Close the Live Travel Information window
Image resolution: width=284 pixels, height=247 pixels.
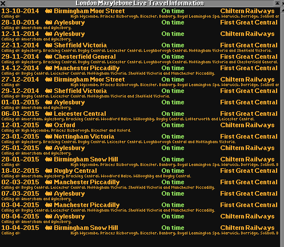[x=3, y=3]
